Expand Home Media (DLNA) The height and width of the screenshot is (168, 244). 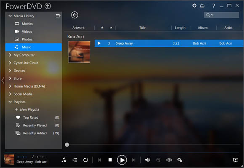click(10, 86)
